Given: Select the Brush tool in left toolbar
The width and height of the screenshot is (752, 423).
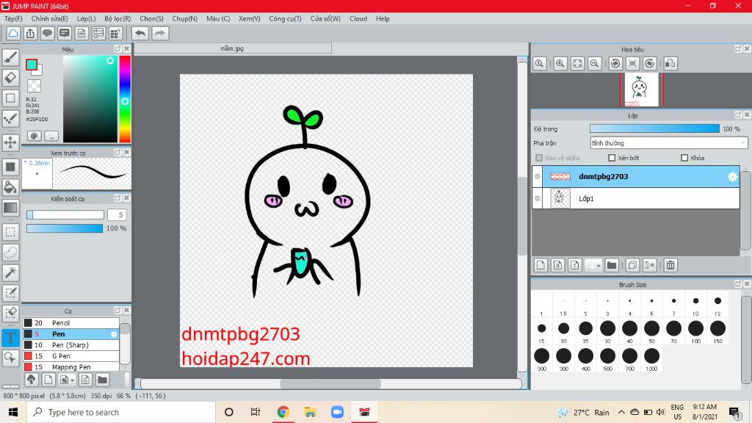Looking at the screenshot, I should pos(10,57).
